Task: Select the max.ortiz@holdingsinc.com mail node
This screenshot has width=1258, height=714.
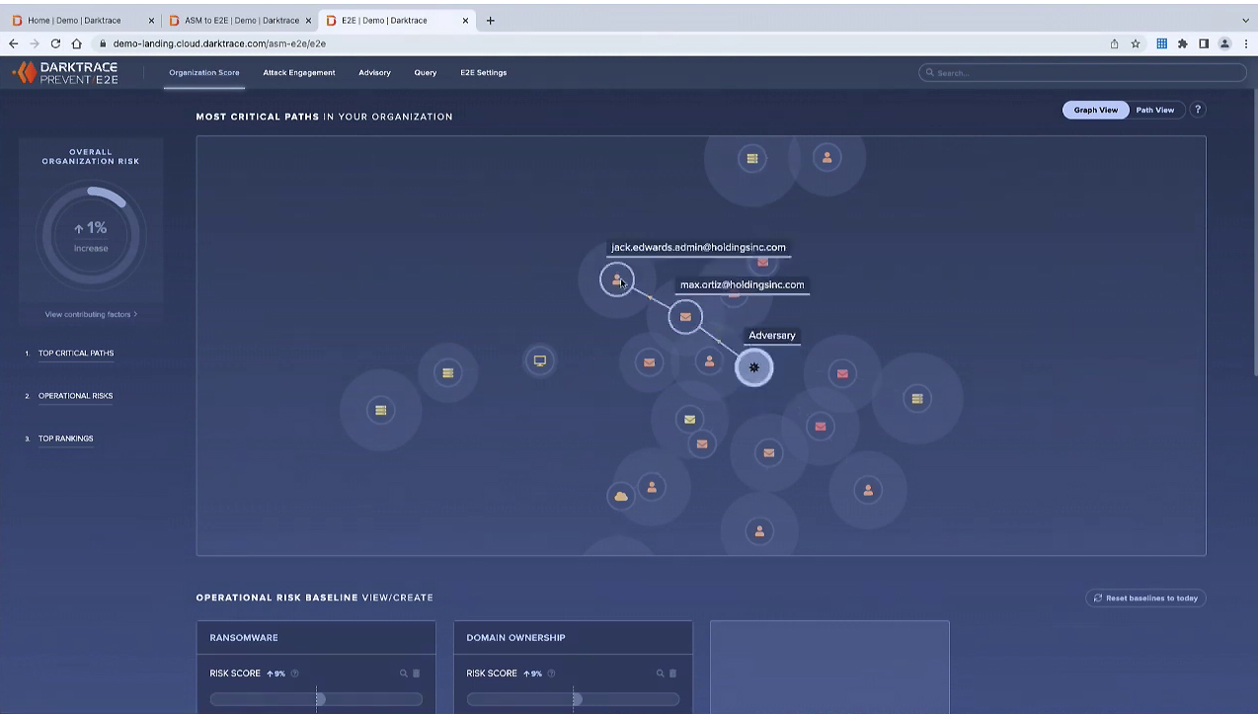Action: pyautogui.click(x=685, y=317)
